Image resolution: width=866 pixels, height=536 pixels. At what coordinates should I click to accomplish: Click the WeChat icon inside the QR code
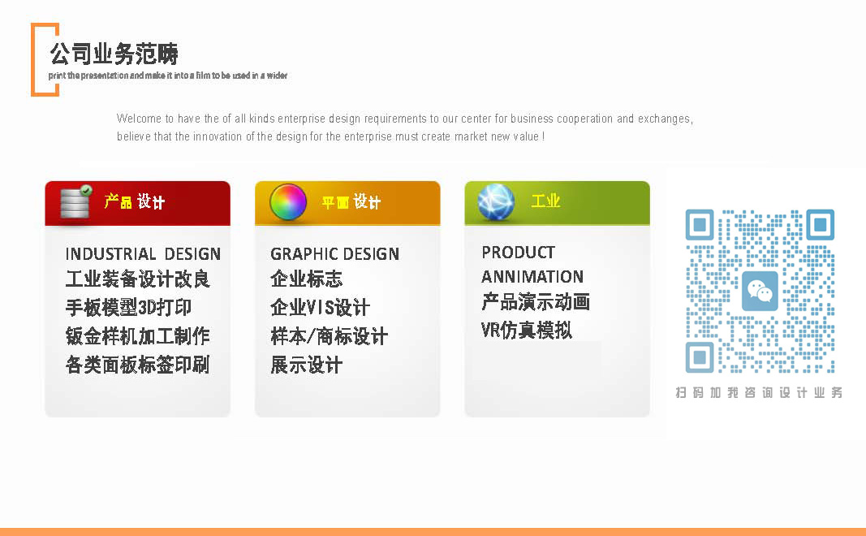pyautogui.click(x=761, y=292)
